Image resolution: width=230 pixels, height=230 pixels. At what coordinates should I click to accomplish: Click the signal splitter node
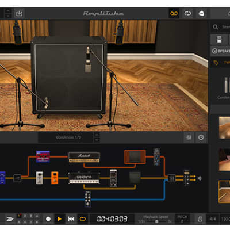[x=17, y=178]
